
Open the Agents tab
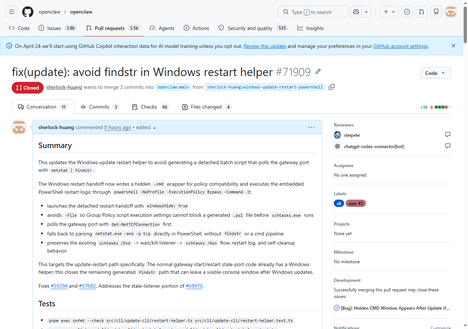pos(162,28)
